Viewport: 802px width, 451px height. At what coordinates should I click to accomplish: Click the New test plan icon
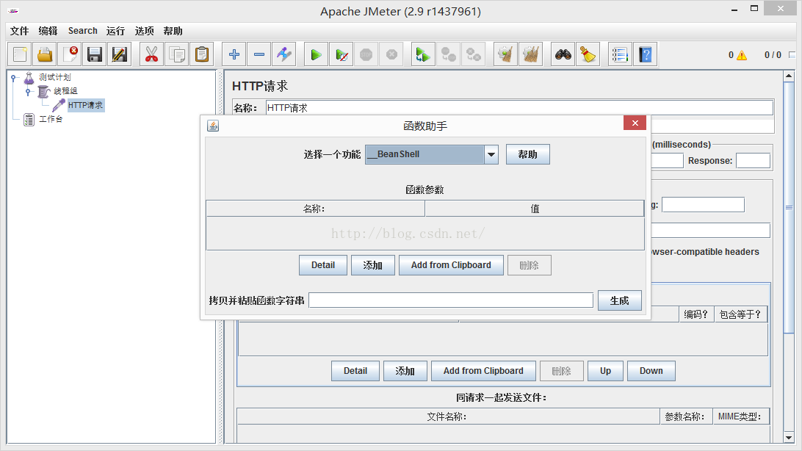click(x=20, y=54)
